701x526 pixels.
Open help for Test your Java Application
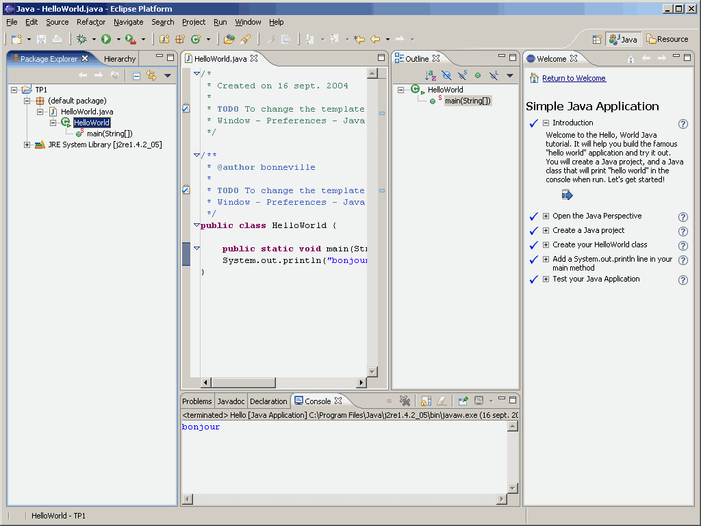683,280
